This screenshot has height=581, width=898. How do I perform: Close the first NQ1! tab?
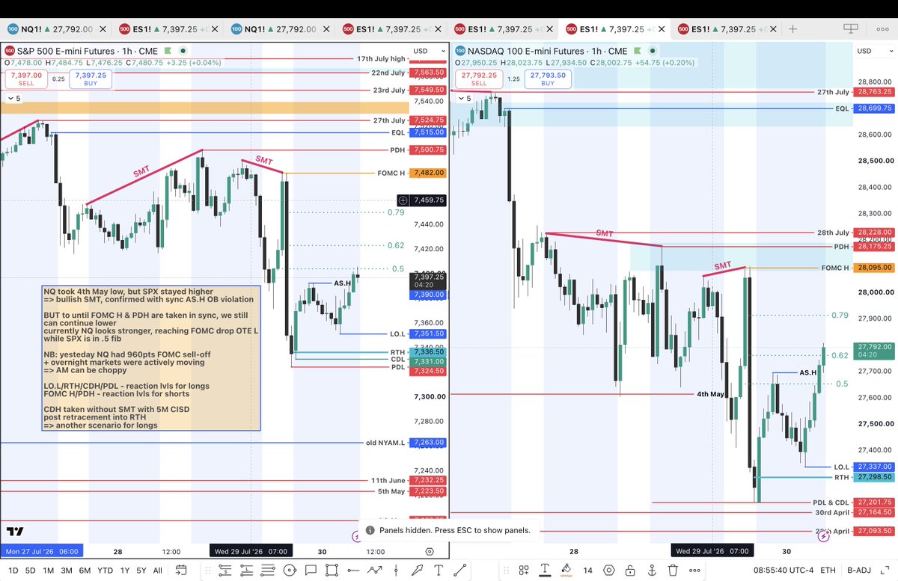click(x=101, y=29)
